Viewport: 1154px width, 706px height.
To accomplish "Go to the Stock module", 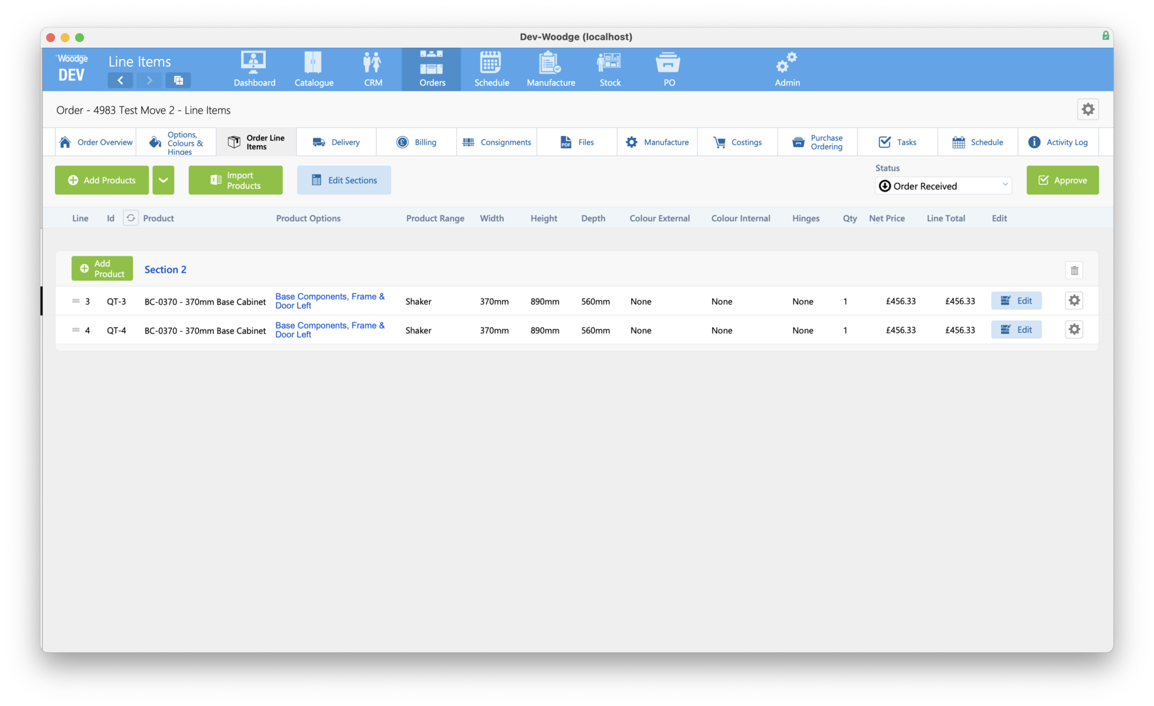I will tap(610, 69).
